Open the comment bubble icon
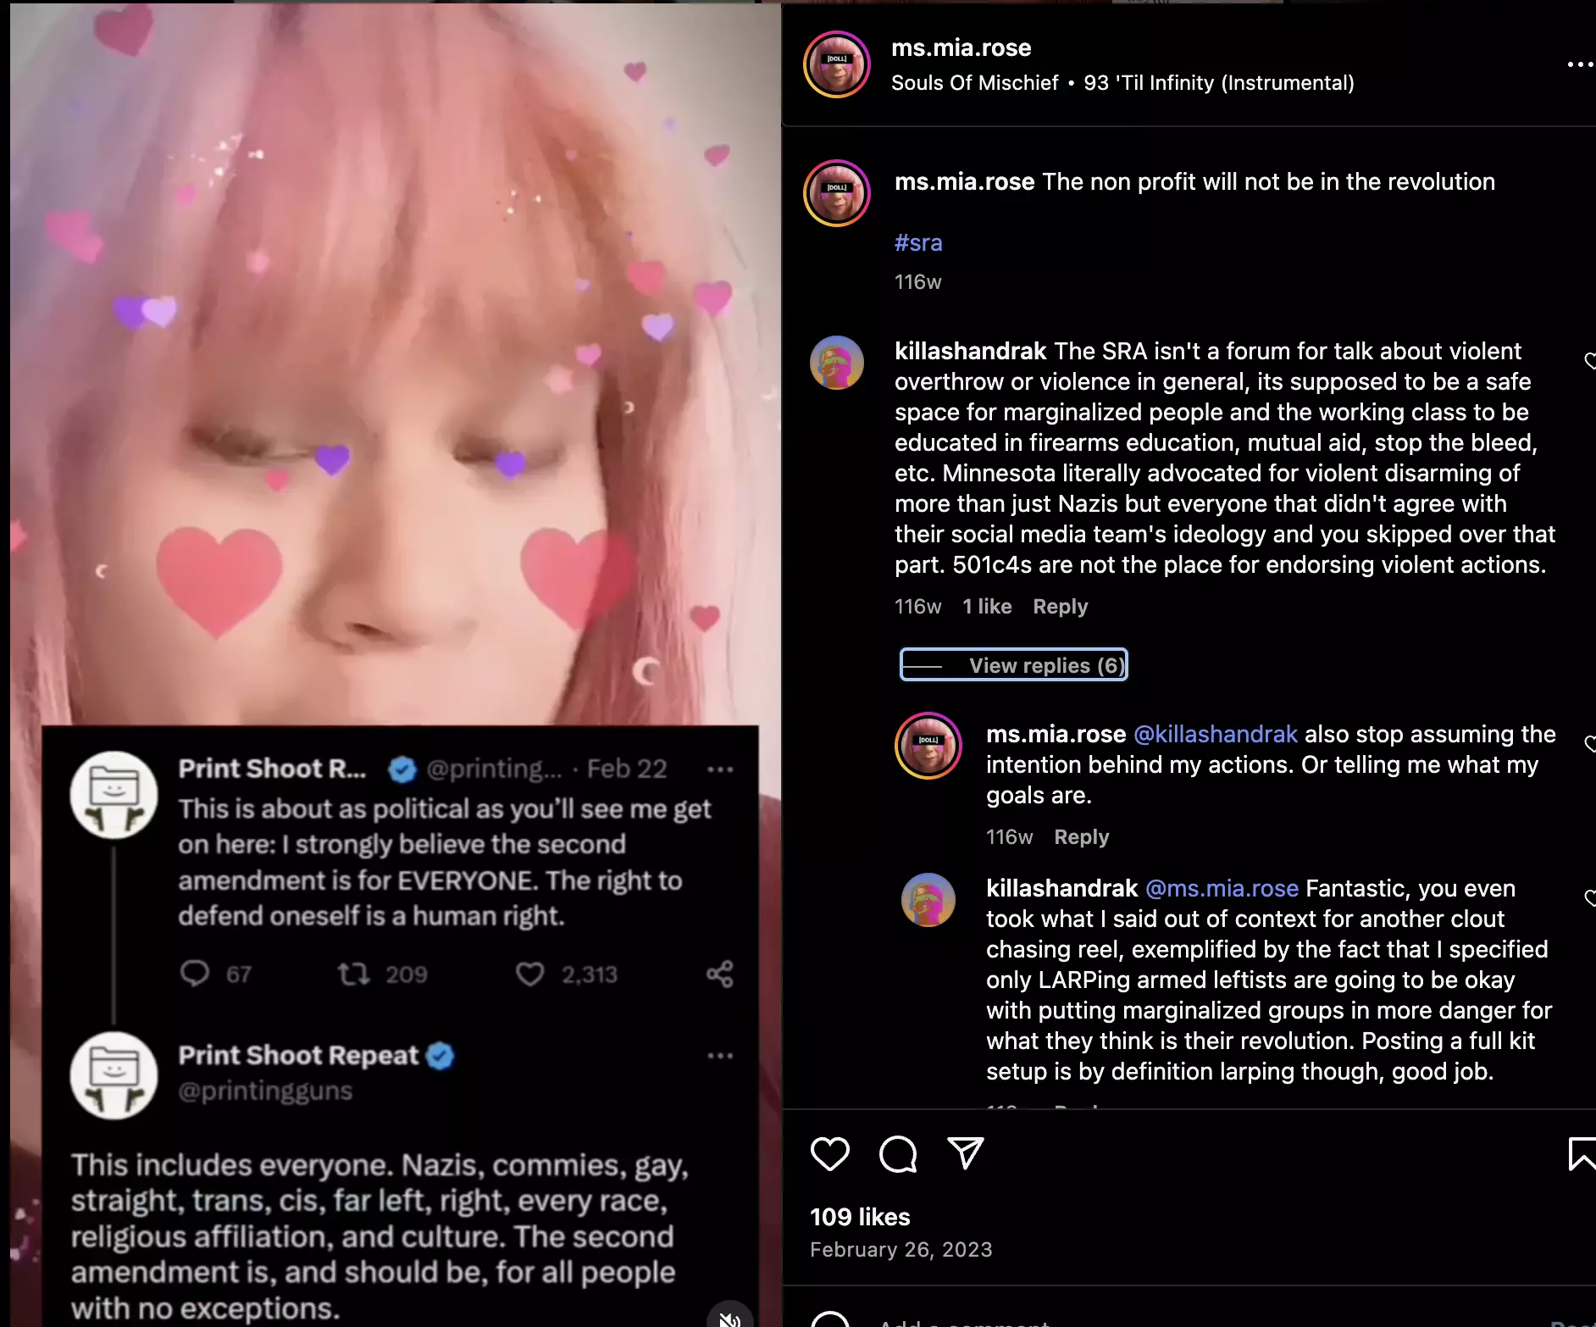1596x1327 pixels. [897, 1153]
